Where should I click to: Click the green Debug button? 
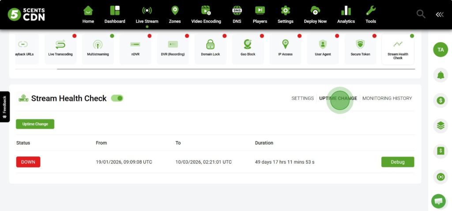397,162
